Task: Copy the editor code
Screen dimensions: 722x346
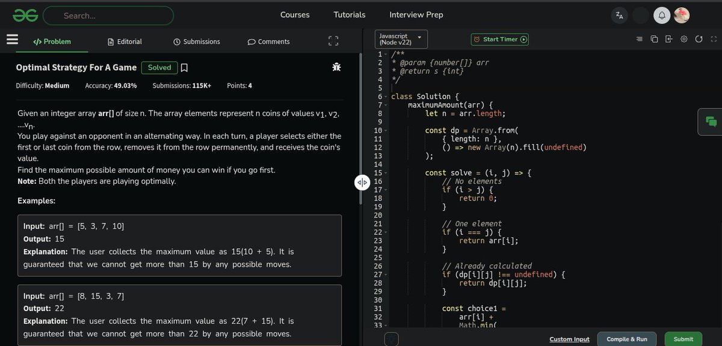Action: (x=655, y=39)
